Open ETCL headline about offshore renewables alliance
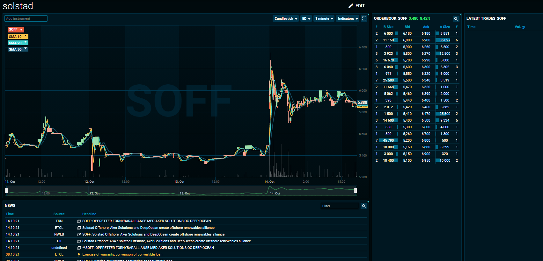543x261 pixels. 148,228
